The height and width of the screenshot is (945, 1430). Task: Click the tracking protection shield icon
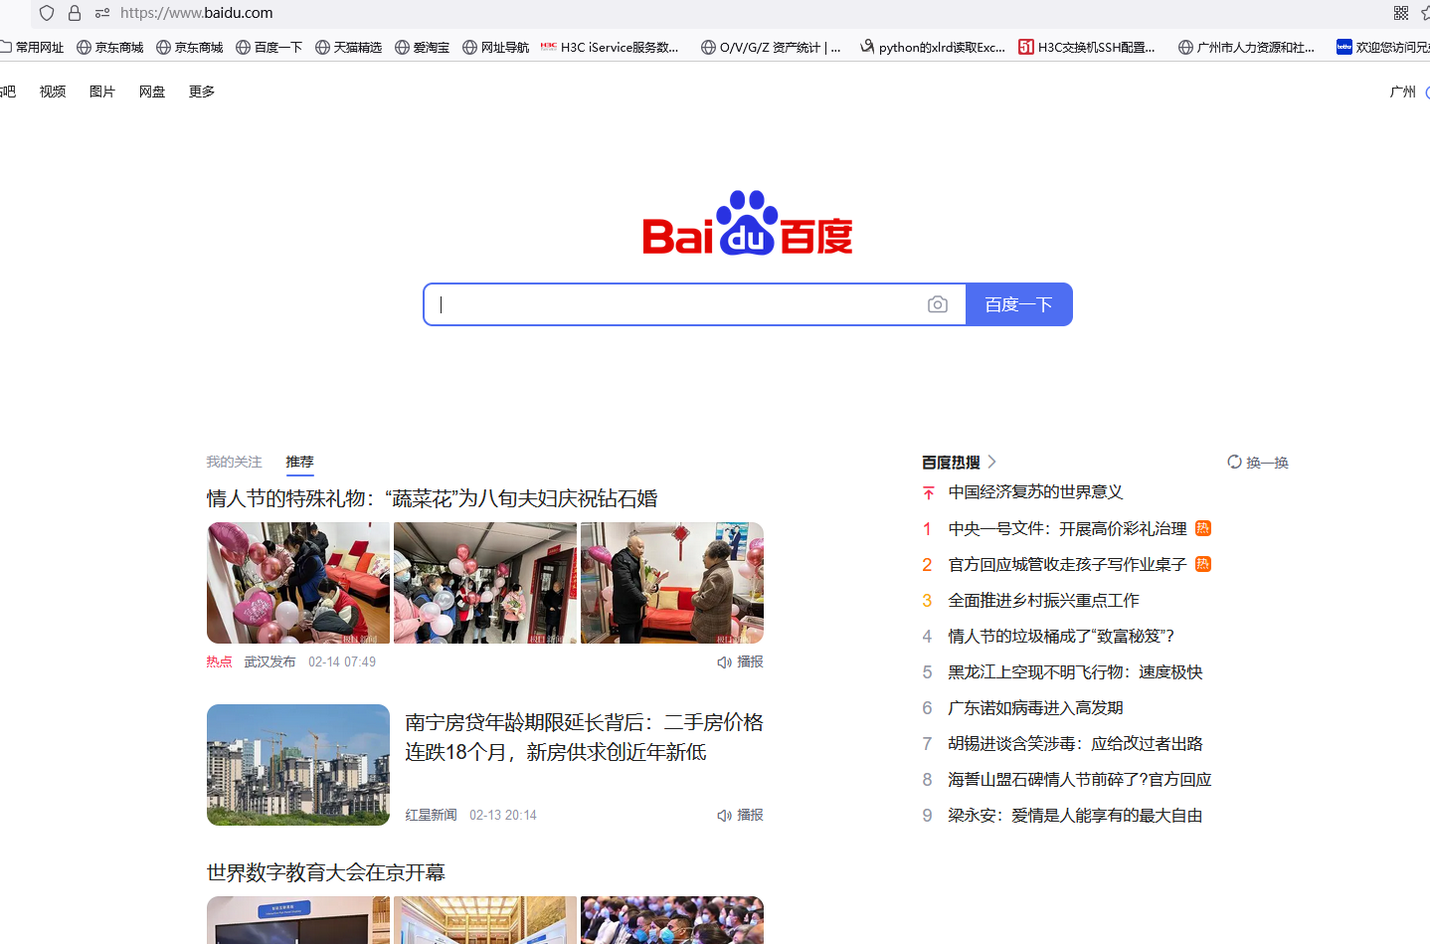pyautogui.click(x=47, y=13)
